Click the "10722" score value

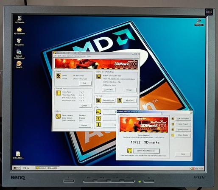point(136,142)
